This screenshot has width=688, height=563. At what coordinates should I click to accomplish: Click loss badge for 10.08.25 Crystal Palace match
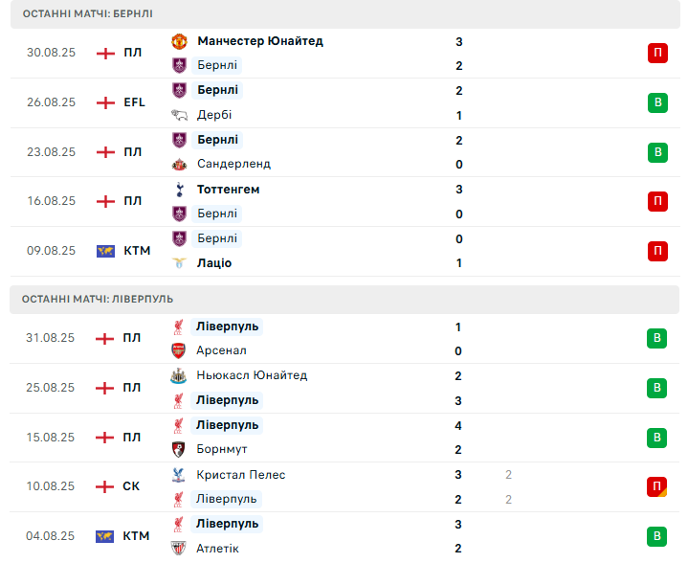point(657,487)
